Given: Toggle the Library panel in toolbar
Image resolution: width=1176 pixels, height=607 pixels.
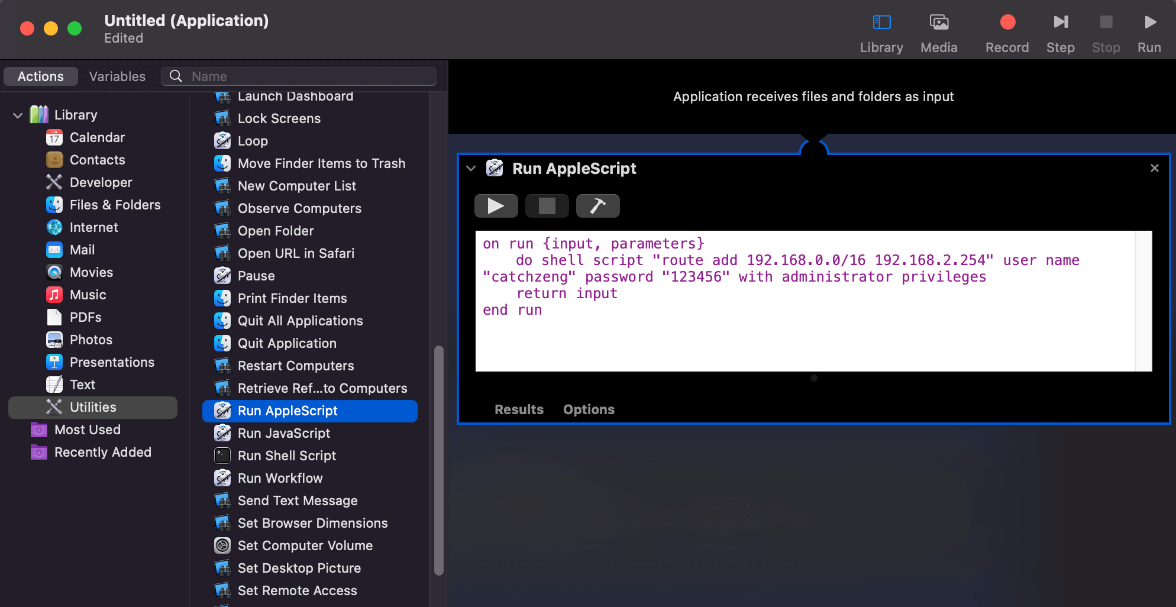Looking at the screenshot, I should 881,33.
